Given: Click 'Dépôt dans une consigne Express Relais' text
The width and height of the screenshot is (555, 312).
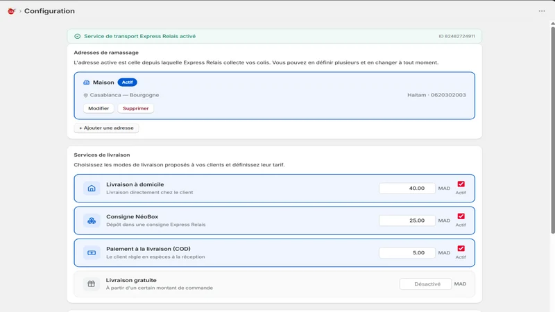Looking at the screenshot, I should point(155,225).
